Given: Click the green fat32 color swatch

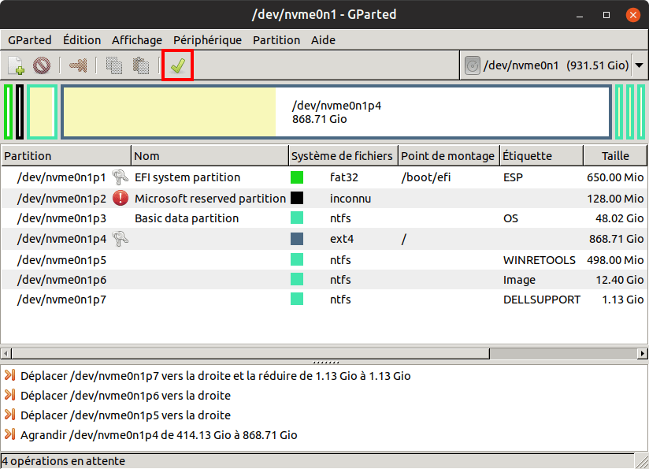Looking at the screenshot, I should click(297, 177).
